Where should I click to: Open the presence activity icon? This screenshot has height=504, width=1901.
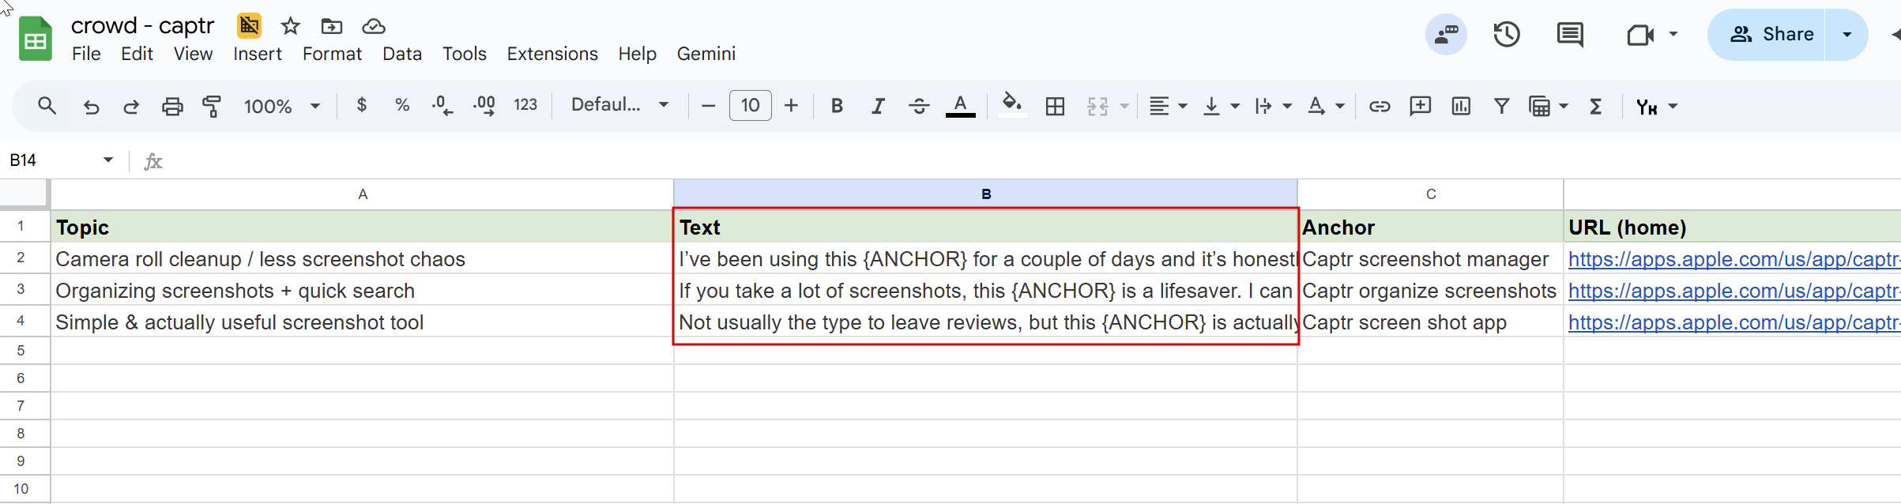point(1446,35)
